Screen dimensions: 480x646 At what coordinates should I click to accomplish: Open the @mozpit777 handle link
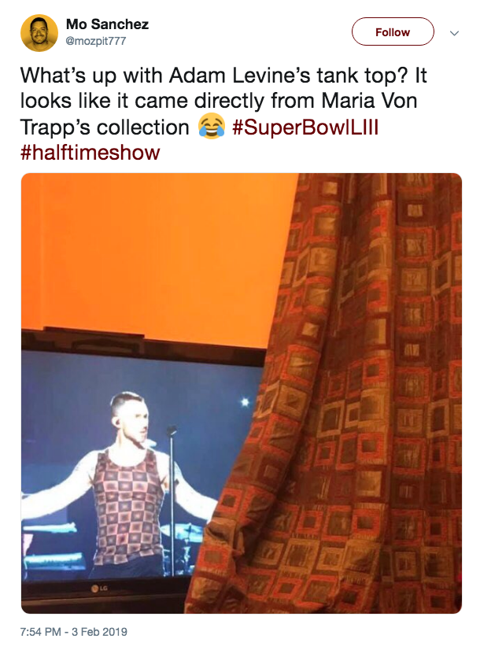point(96,41)
